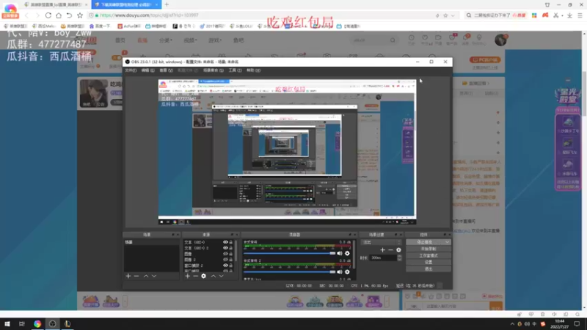Screen dimensions: 587x330
Task: Hide the 文本 (GDI+) source
Action: point(225,242)
